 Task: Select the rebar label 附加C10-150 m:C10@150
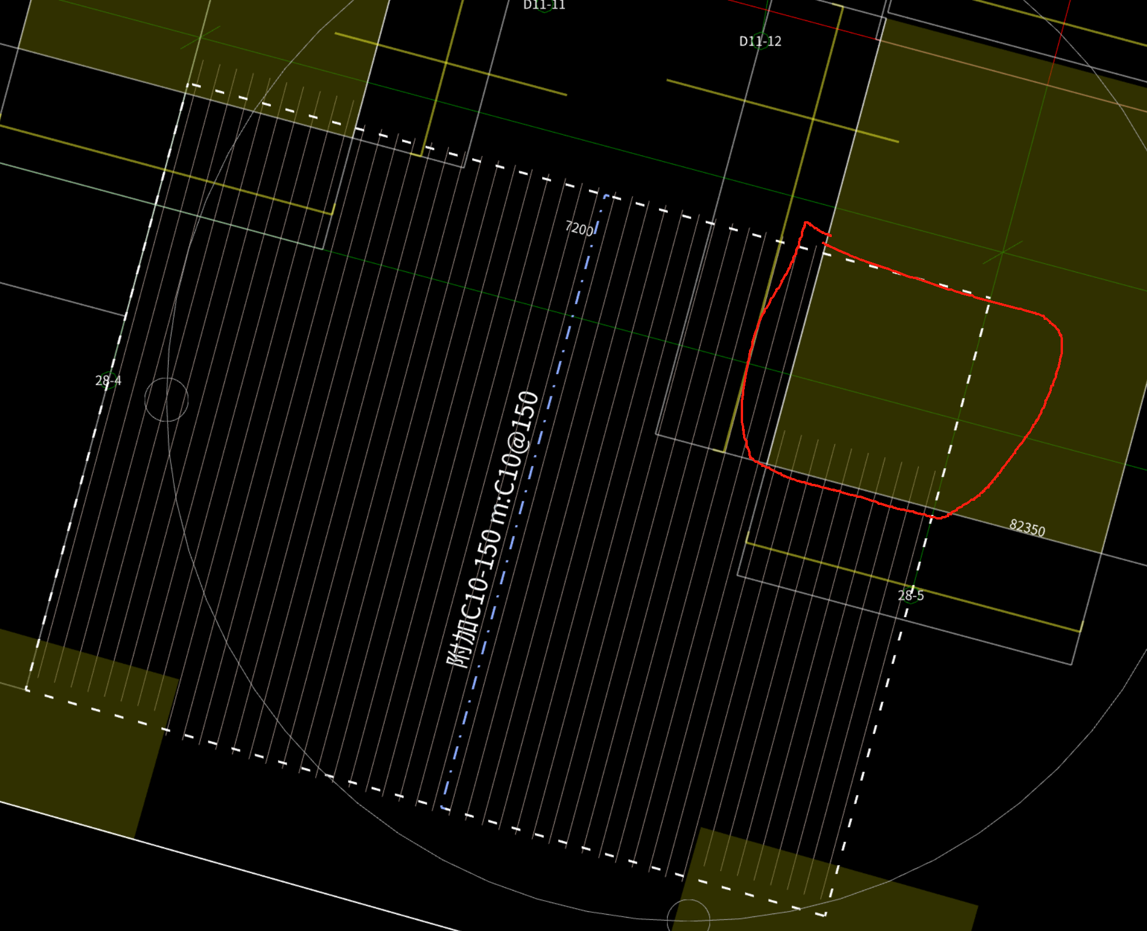pos(493,529)
